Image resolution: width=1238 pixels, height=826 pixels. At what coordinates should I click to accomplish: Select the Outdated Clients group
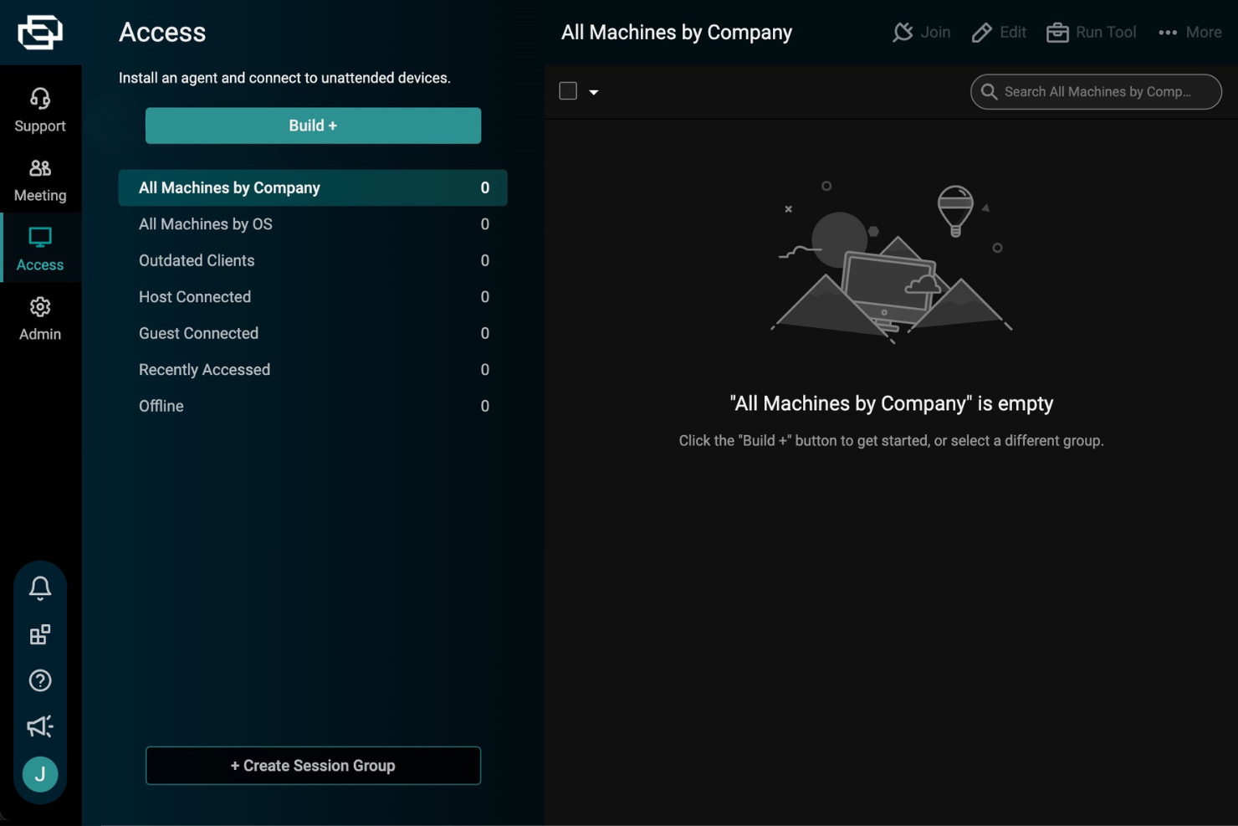tap(197, 260)
